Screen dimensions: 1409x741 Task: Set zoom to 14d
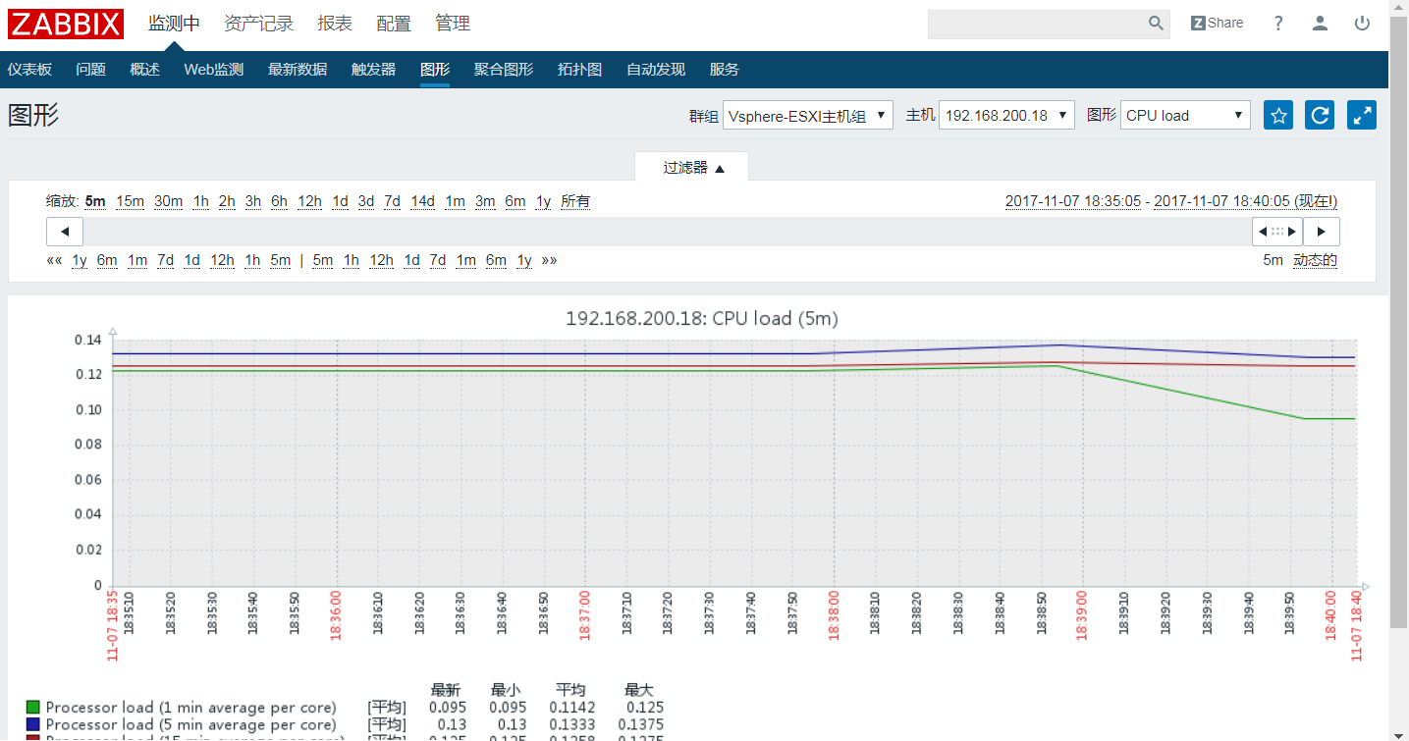[x=422, y=201]
